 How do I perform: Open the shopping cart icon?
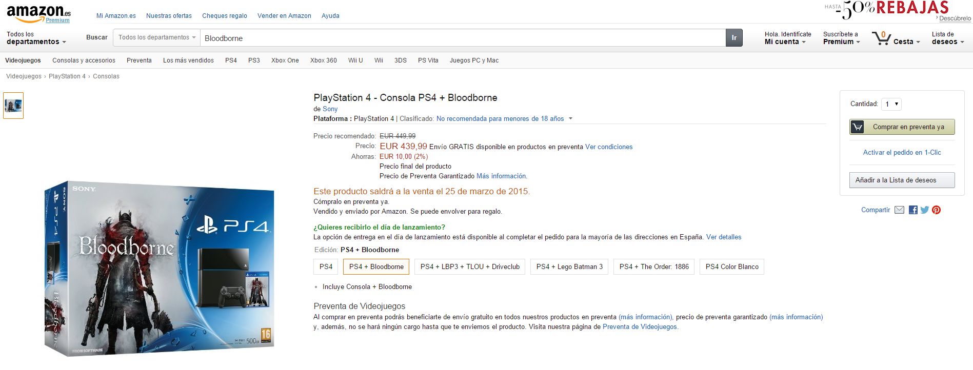[881, 38]
